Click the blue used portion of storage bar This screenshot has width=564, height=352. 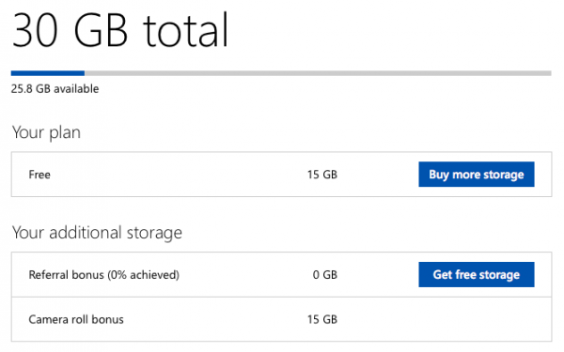[48, 73]
